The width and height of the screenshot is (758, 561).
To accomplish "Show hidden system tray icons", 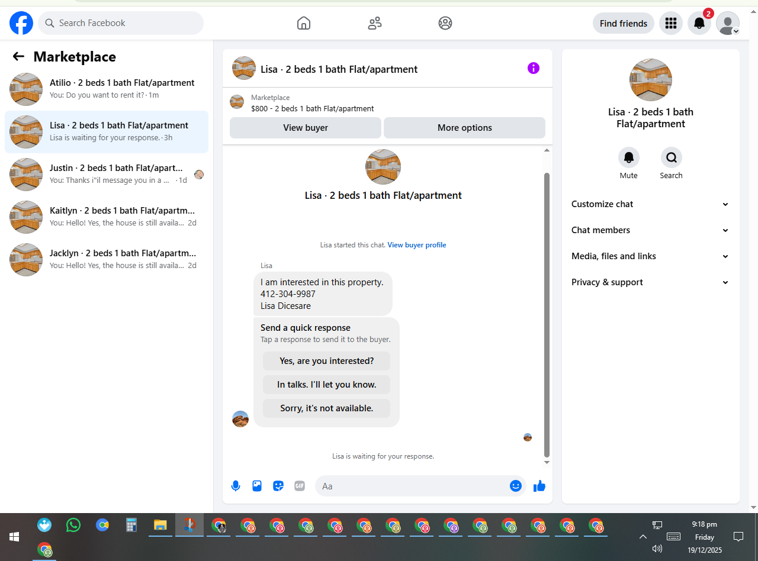I will click(643, 537).
